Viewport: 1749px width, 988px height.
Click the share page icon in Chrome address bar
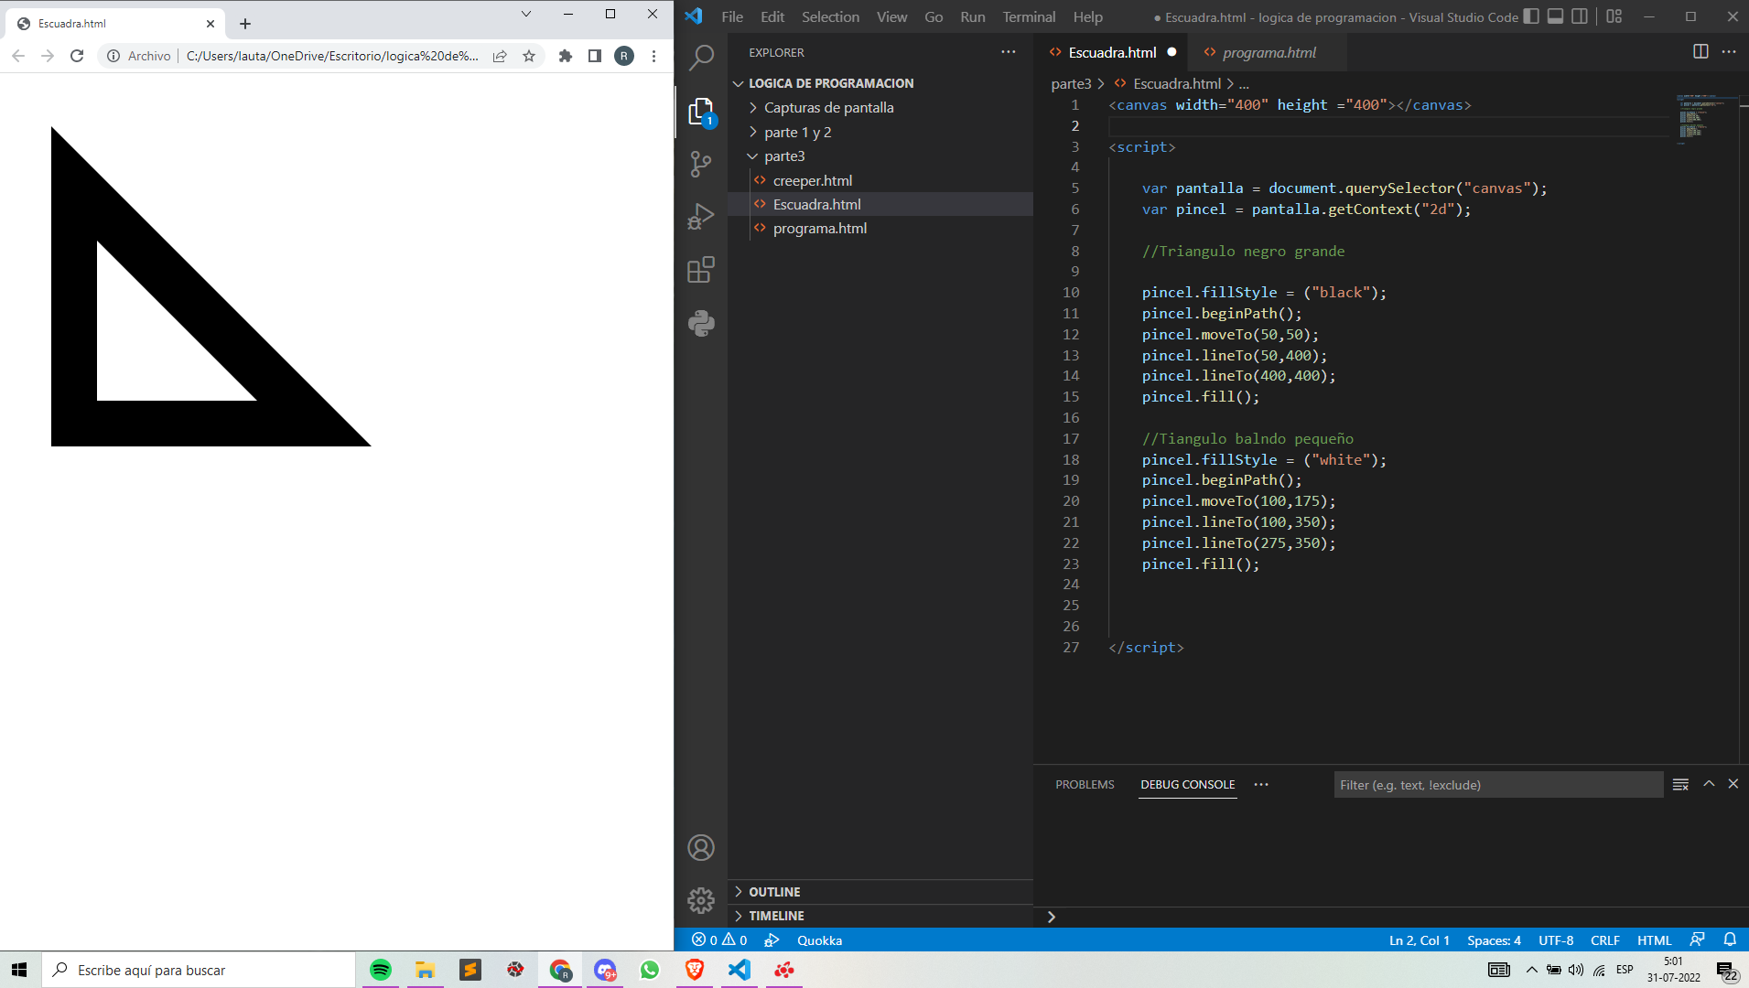(x=500, y=56)
